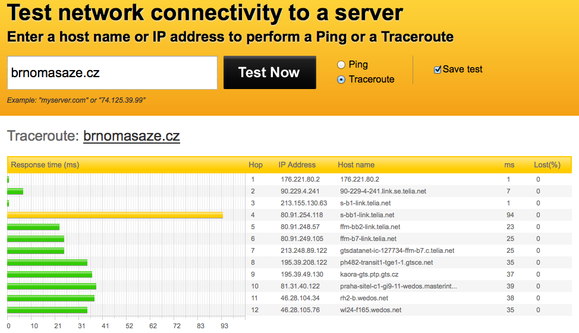This screenshot has width=579, height=333.
Task: Click the final hop host wl24-f165.wedos.net
Action: (x=370, y=310)
